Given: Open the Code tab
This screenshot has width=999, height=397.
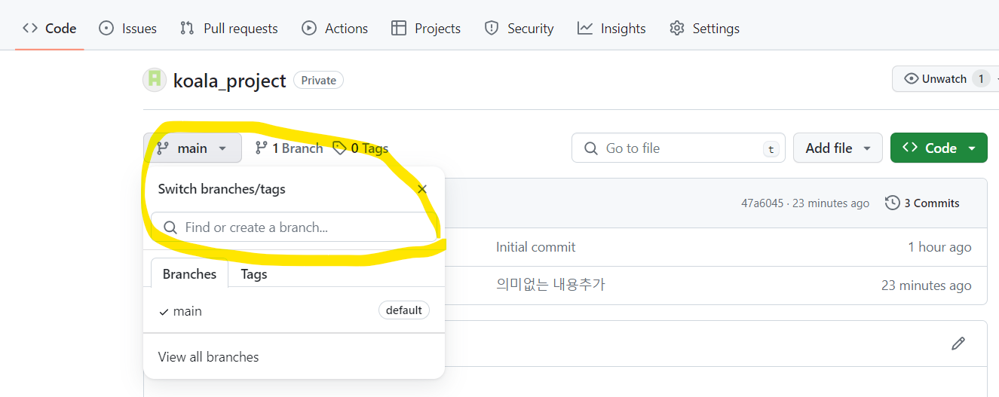Looking at the screenshot, I should coord(50,29).
